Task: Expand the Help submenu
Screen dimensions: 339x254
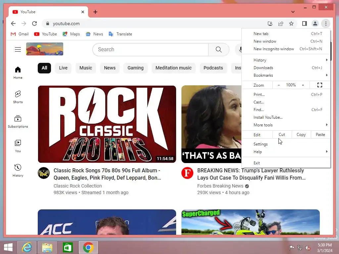Action: pos(286,151)
